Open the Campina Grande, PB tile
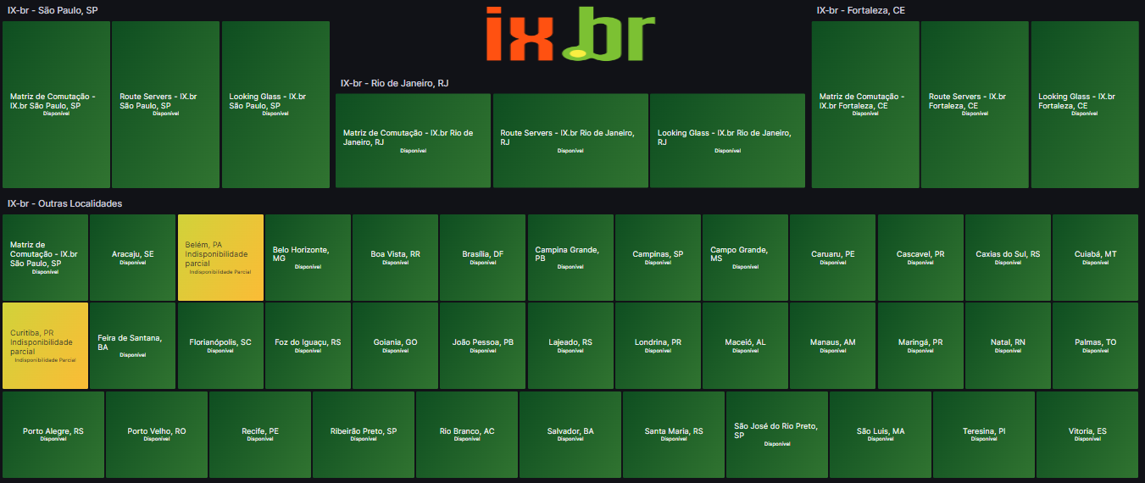Image resolution: width=1145 pixels, height=483 pixels. pos(570,258)
